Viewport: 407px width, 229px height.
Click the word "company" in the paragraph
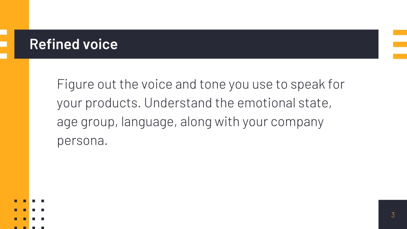click(x=297, y=122)
